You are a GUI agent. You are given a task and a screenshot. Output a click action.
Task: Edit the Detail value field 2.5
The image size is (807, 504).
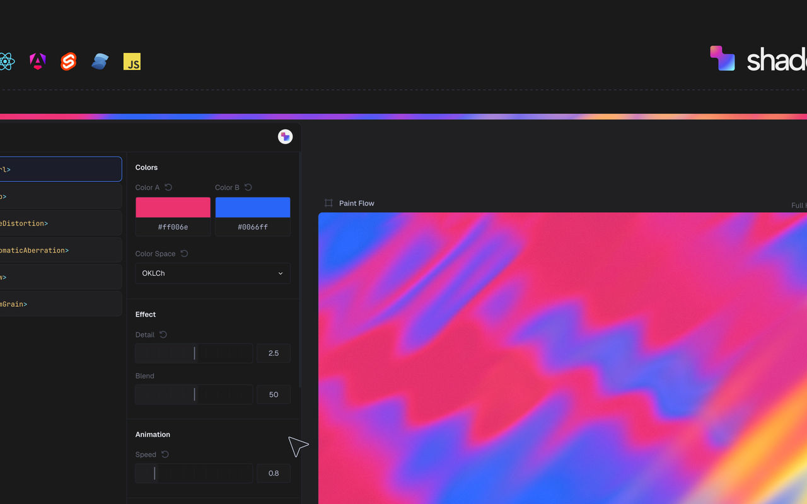pos(274,353)
